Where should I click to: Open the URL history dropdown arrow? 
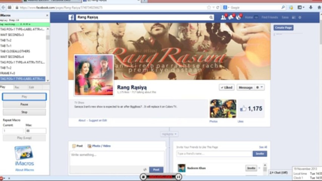pos(213,8)
